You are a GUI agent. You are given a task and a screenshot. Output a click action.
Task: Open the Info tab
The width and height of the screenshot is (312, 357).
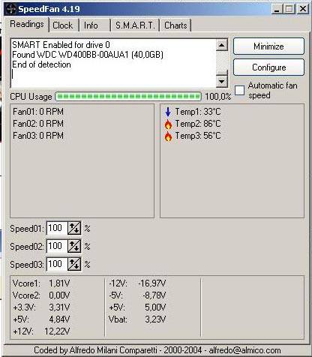(x=94, y=25)
